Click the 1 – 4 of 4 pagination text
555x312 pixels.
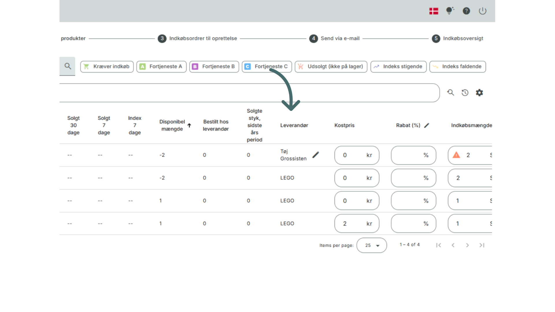click(410, 245)
